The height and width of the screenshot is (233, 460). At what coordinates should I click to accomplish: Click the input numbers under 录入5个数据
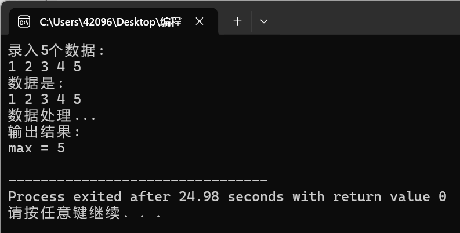[x=45, y=67]
